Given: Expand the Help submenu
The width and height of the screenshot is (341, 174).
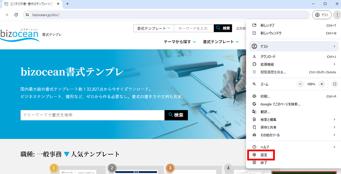Looking at the screenshot, I should point(294,147).
